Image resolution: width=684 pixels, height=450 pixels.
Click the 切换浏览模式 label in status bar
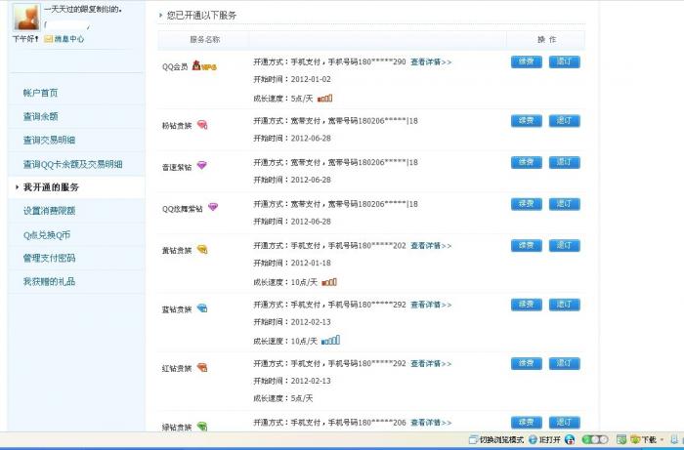point(501,440)
